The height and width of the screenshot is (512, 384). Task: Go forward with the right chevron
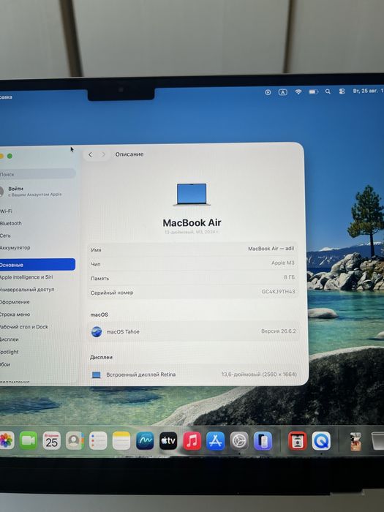tap(103, 154)
